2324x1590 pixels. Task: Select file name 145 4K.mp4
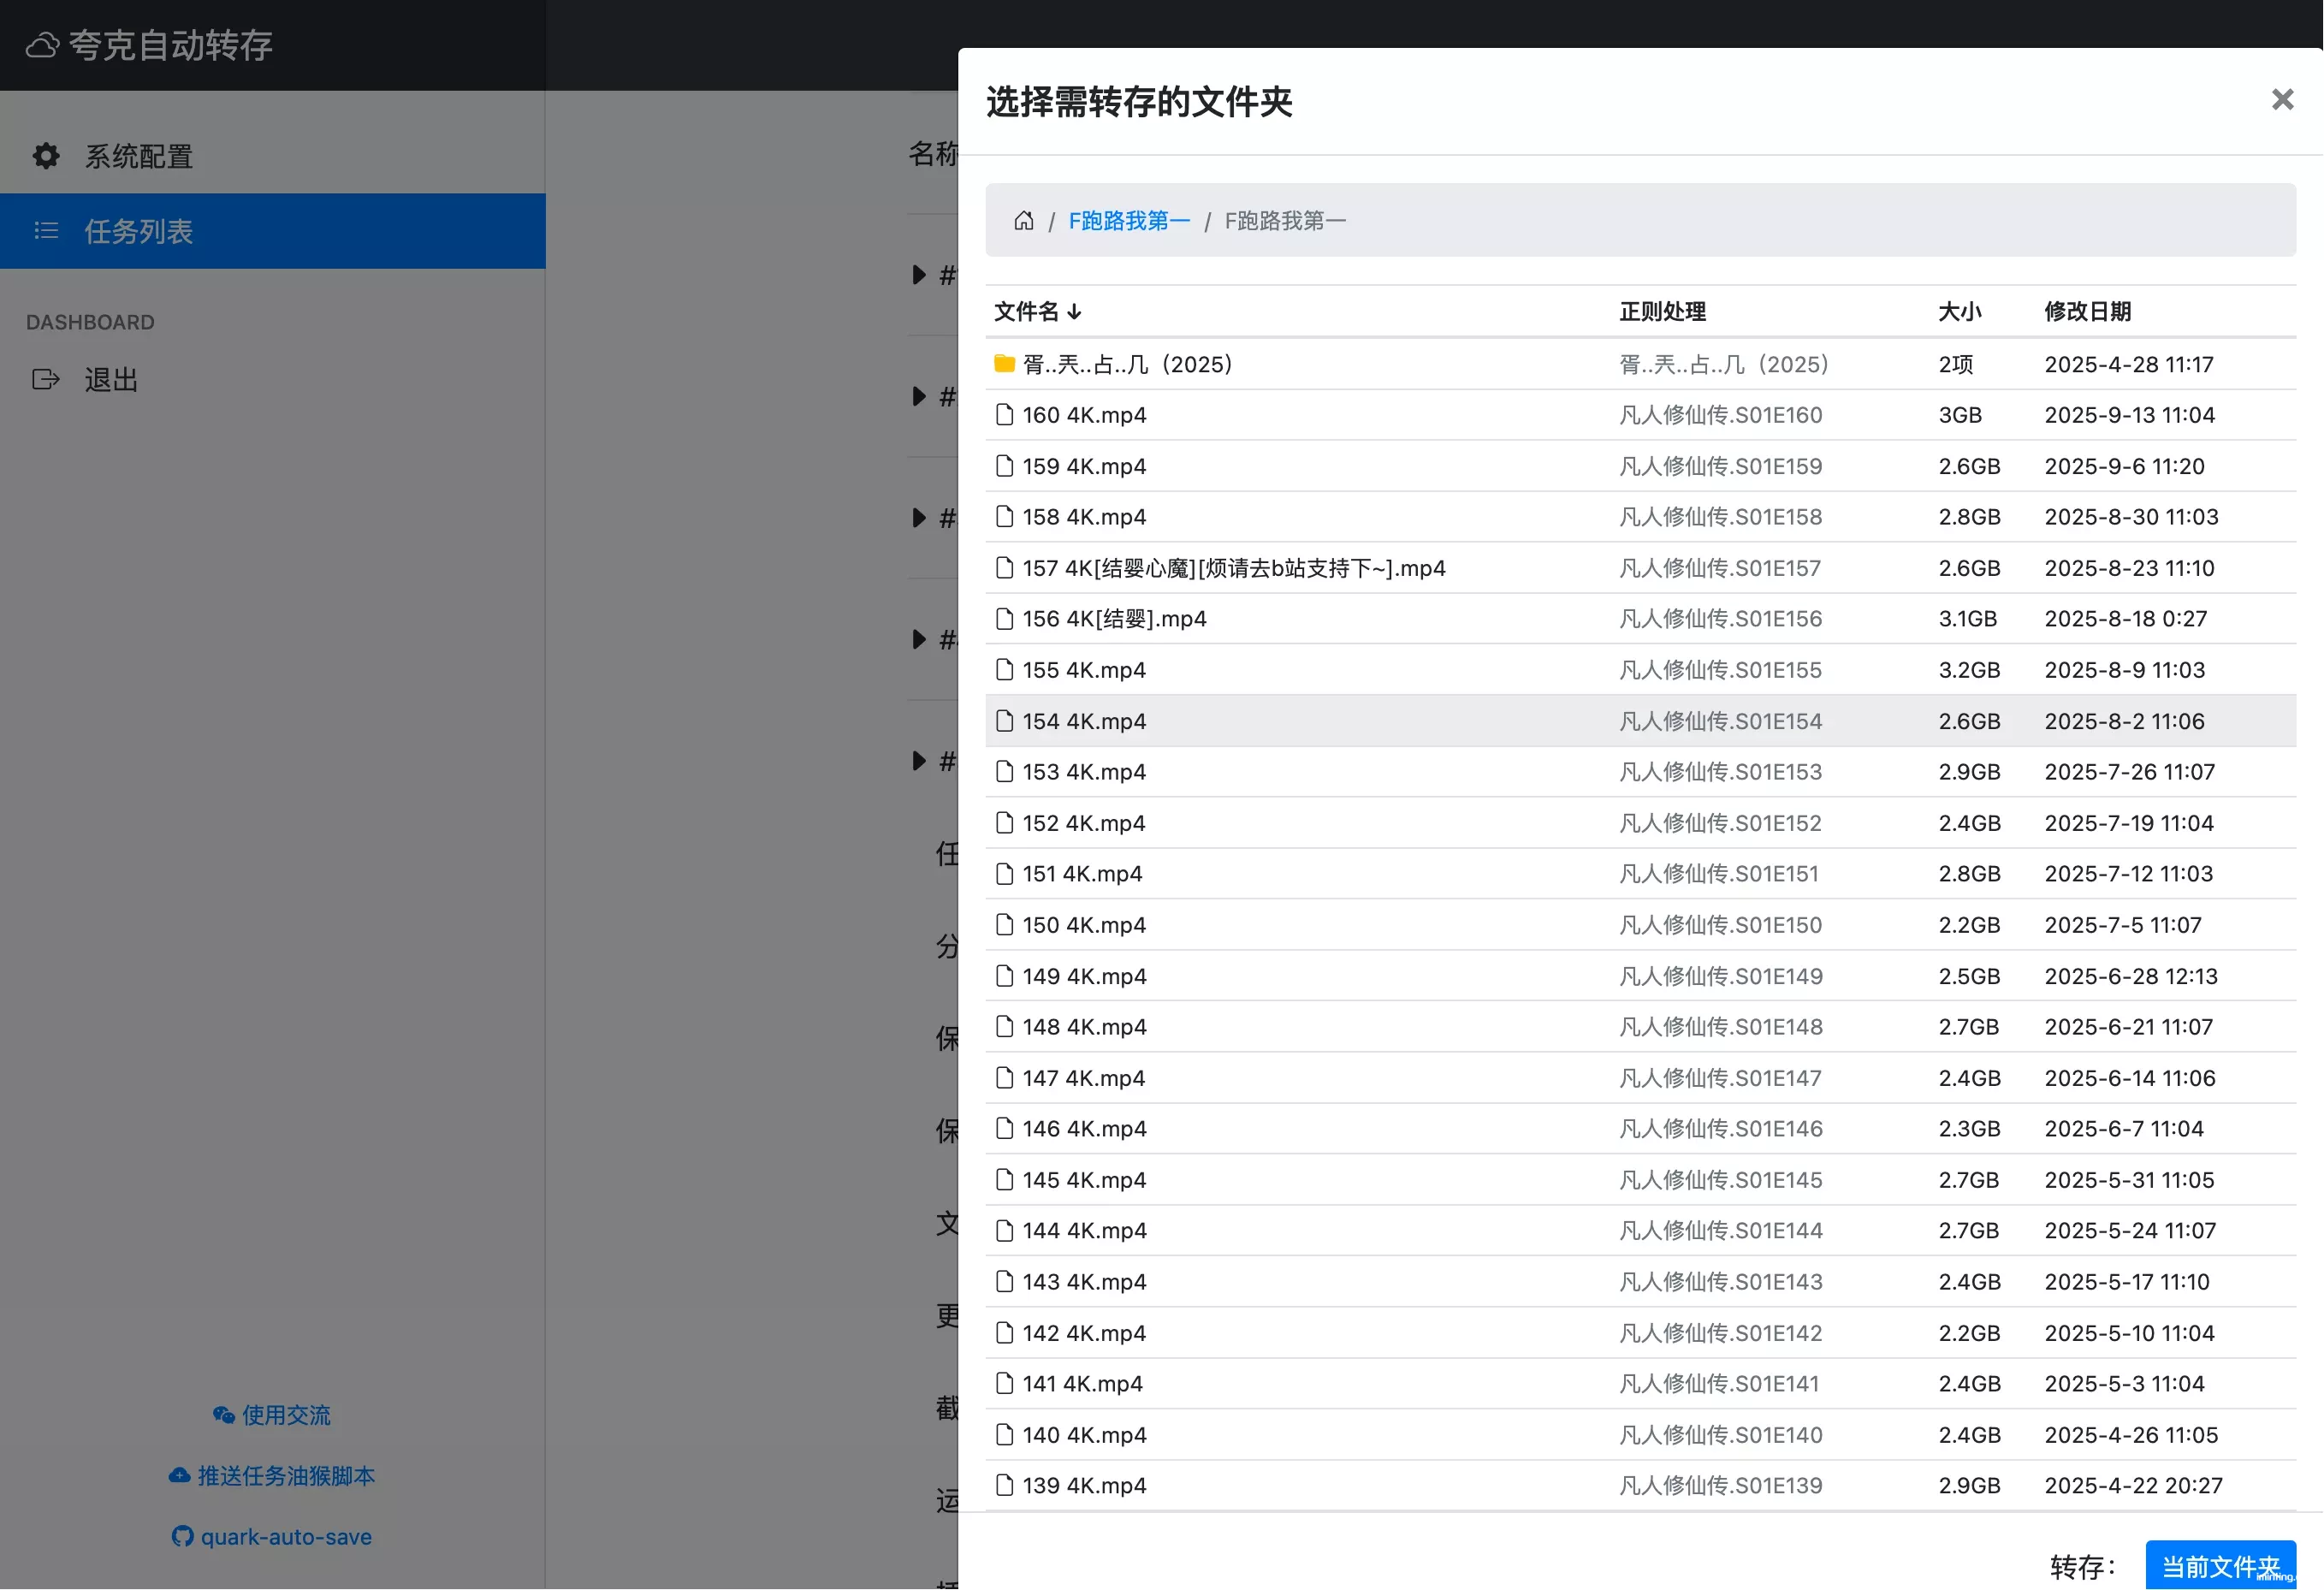pyautogui.click(x=1084, y=1179)
